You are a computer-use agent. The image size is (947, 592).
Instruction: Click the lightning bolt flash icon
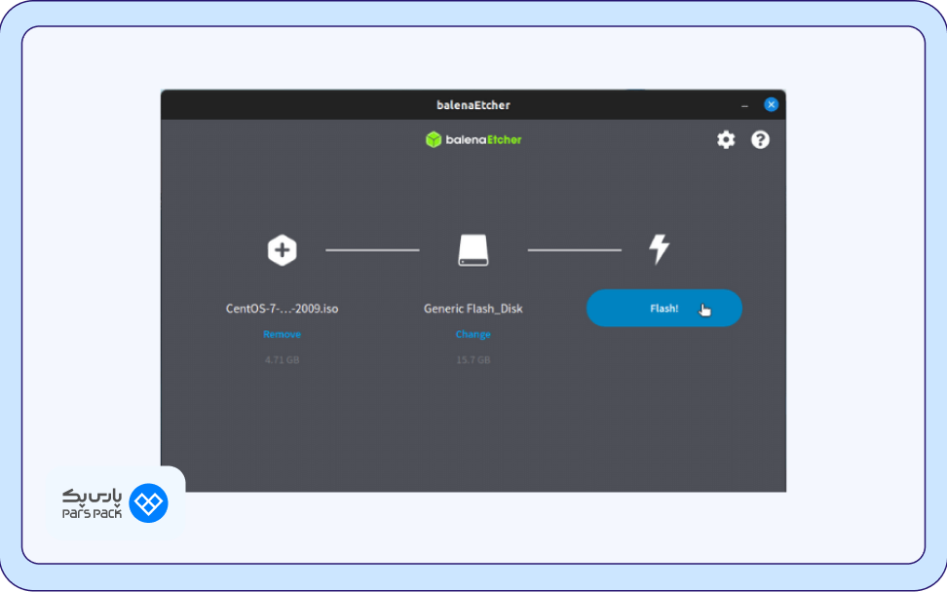pos(659,249)
